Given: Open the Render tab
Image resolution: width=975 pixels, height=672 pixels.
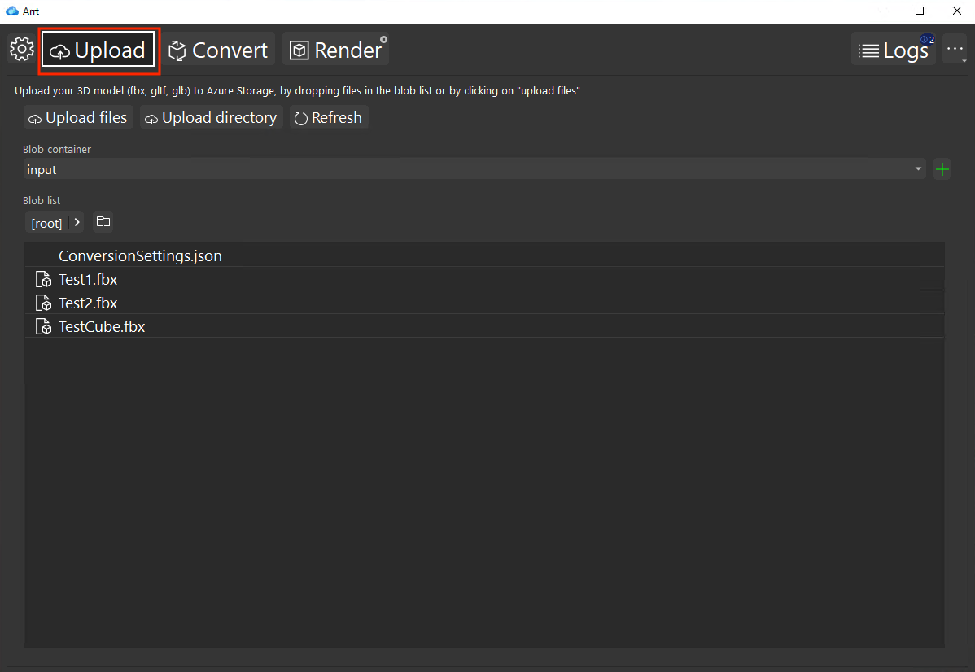Looking at the screenshot, I should coord(336,50).
